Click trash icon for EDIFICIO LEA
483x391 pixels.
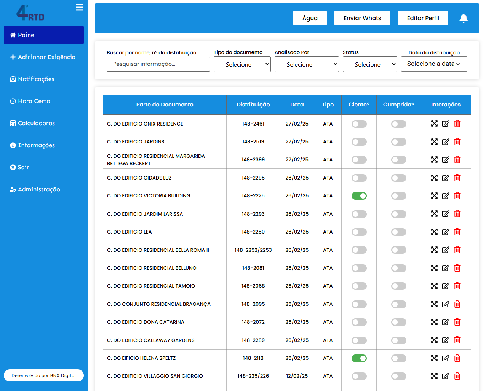coord(457,232)
